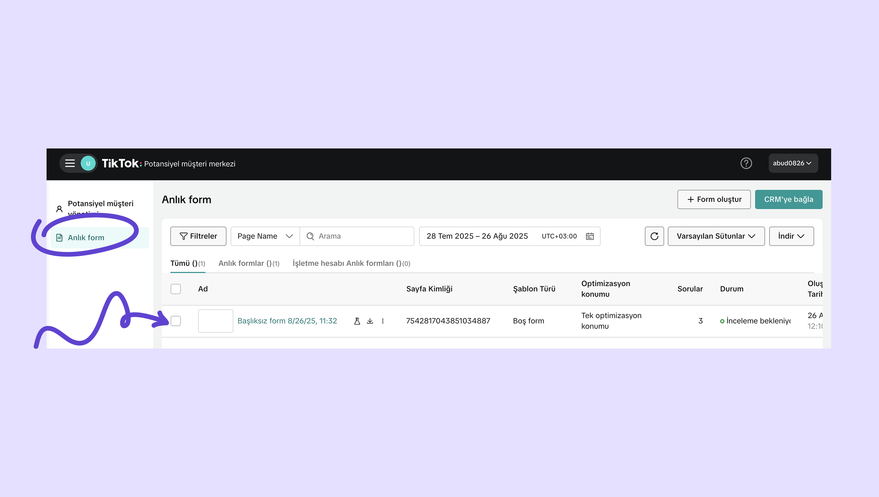Click the Şablon Türü column header
This screenshot has width=879, height=497.
pyautogui.click(x=534, y=289)
